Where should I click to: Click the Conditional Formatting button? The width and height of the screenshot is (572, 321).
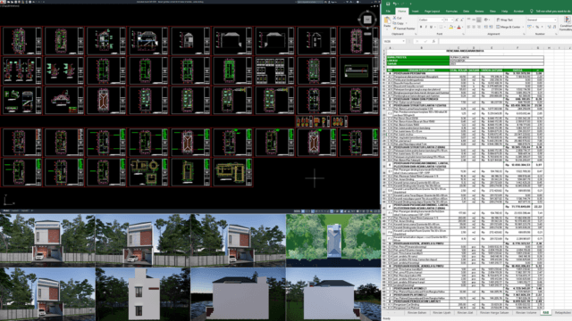[x=566, y=24]
